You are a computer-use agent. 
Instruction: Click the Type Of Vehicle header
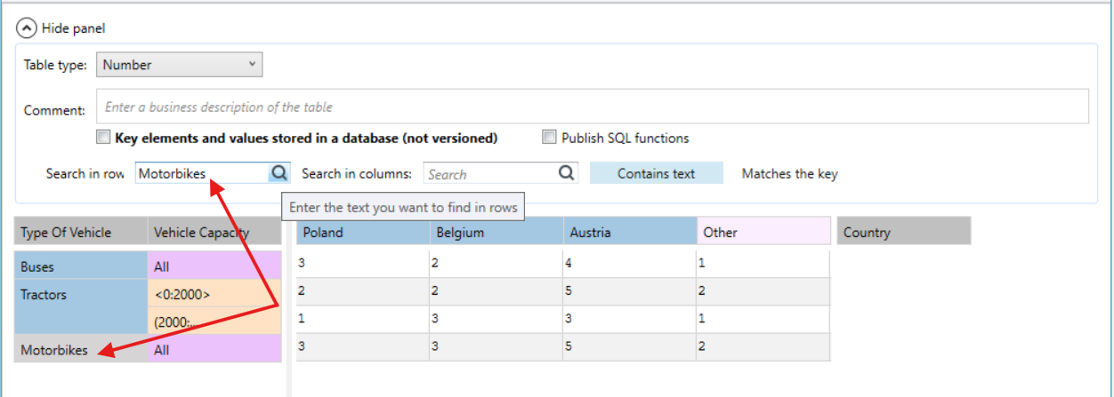click(81, 232)
